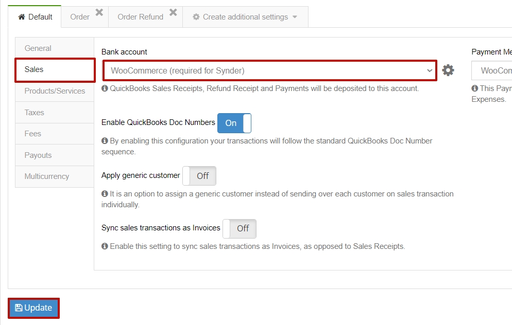Image resolution: width=512 pixels, height=325 pixels.
Task: Open the Payment Method dropdown
Action: pyautogui.click(x=492, y=70)
